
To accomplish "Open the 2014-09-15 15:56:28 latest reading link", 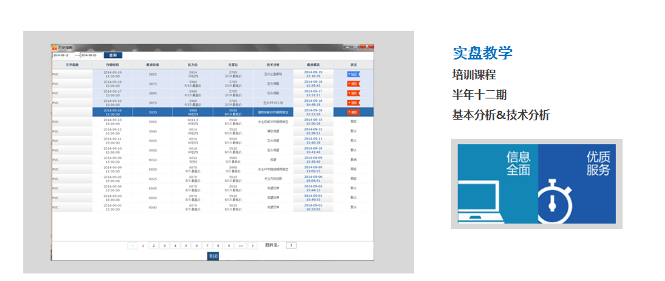I will tap(313, 122).
